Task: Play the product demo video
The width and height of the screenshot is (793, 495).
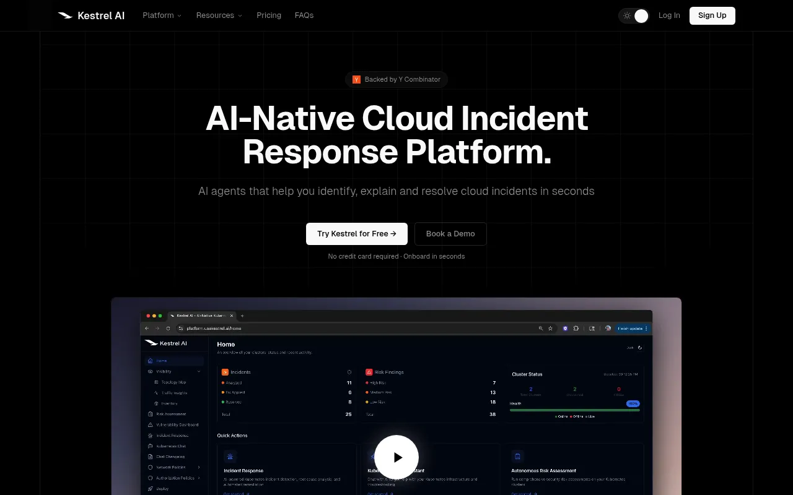Action: pos(396,457)
